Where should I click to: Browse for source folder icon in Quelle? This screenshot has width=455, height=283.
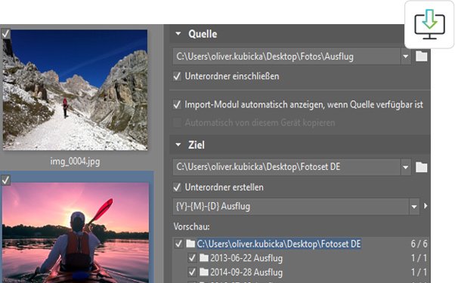click(x=421, y=56)
